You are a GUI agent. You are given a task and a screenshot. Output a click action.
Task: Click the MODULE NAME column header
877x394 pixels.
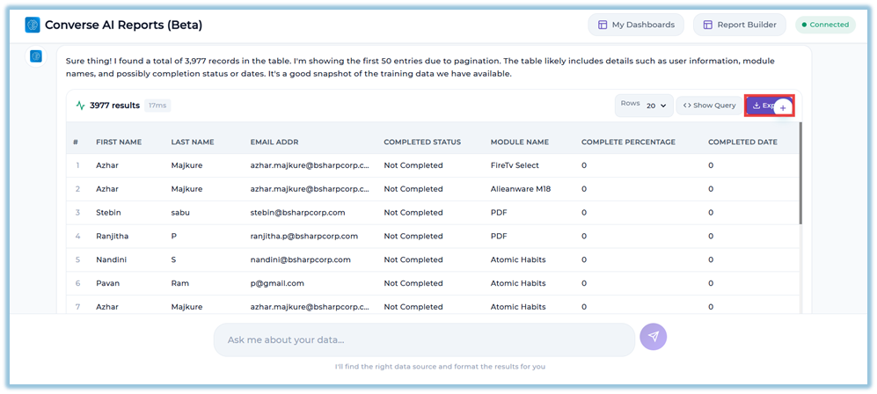[520, 142]
